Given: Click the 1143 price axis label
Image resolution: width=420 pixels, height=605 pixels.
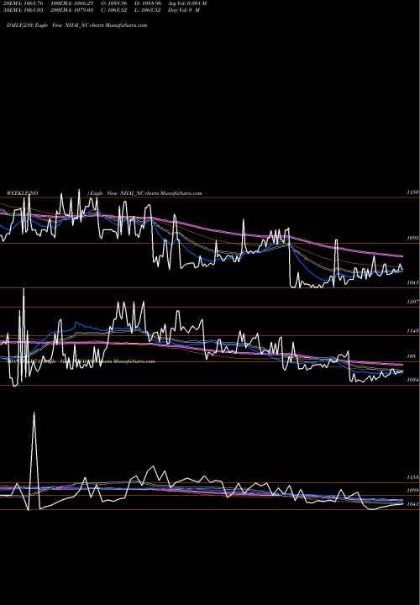Looking at the screenshot, I should point(412,331).
